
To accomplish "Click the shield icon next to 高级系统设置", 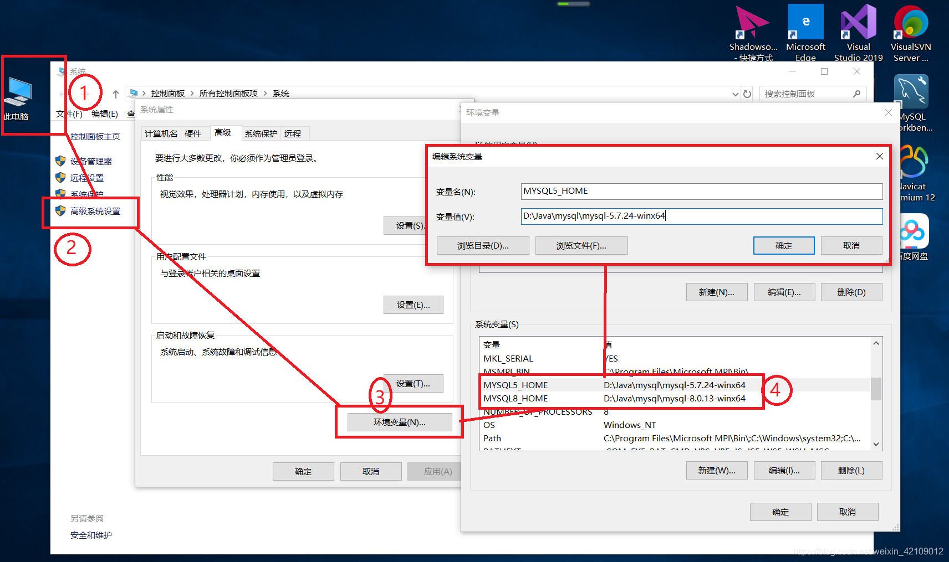I will 60,211.
